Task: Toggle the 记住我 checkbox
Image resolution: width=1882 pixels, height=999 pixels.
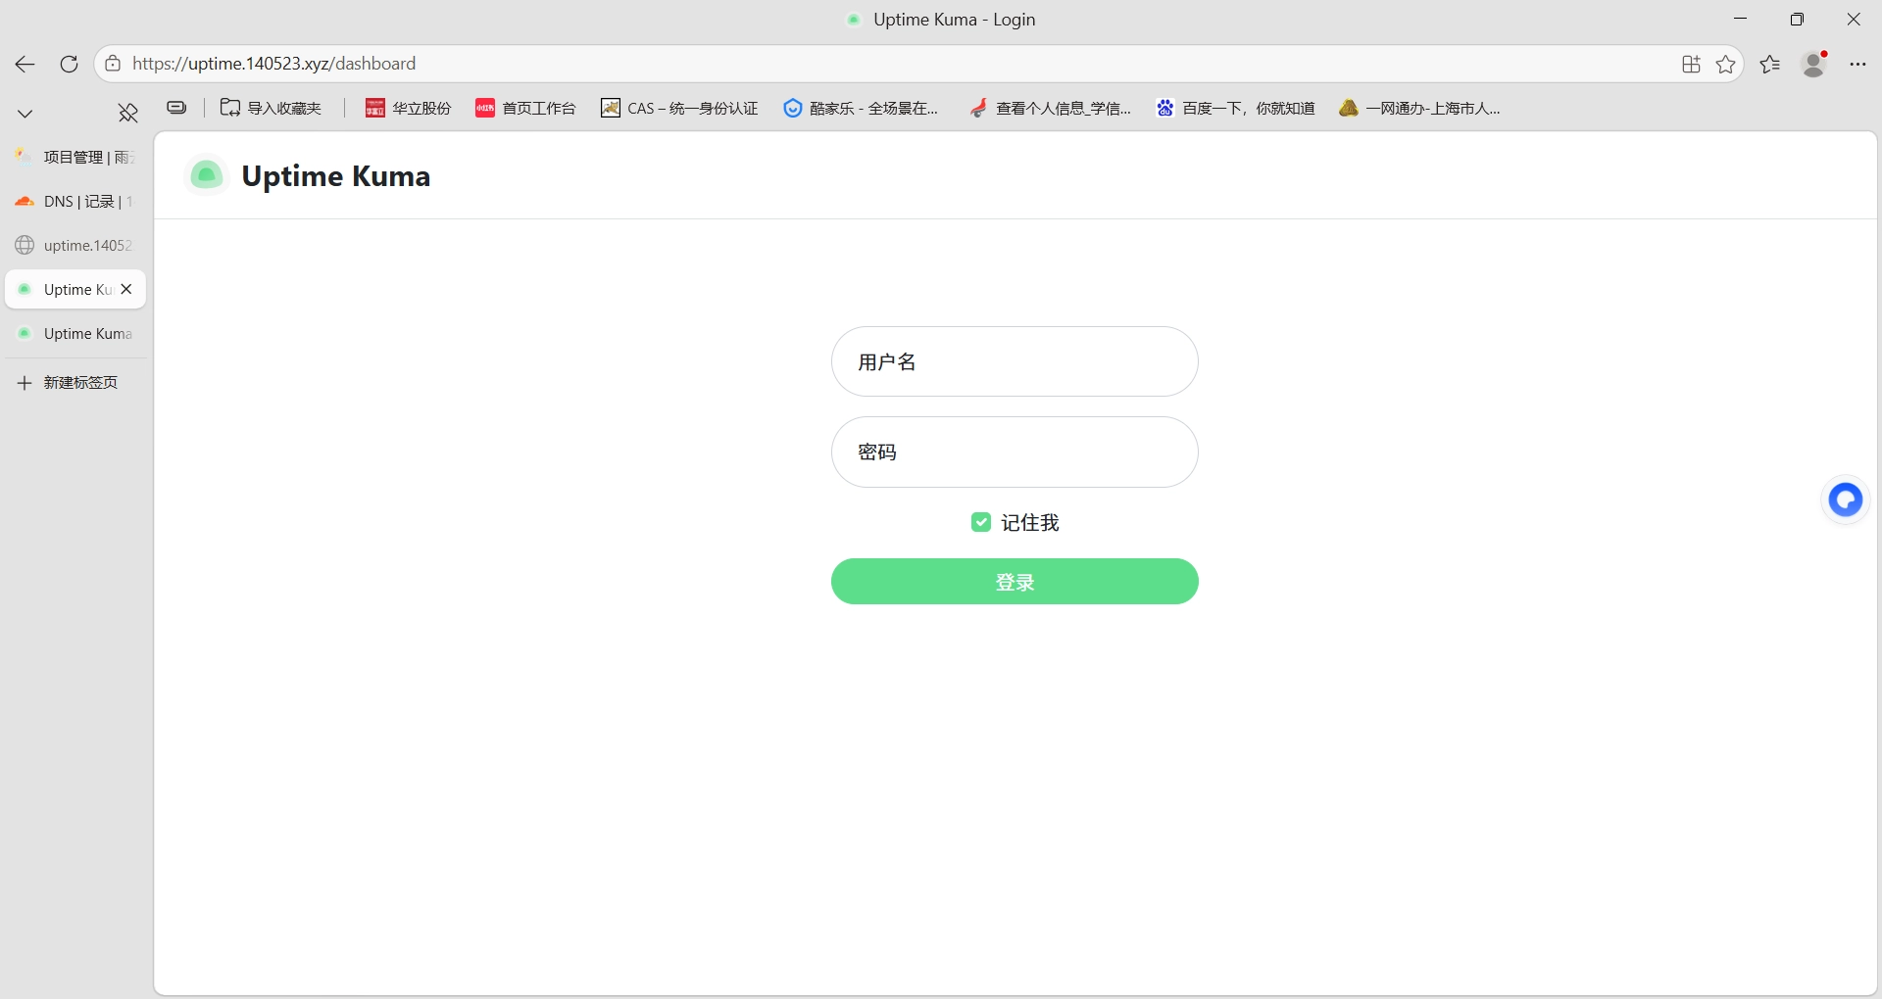Action: [x=980, y=522]
